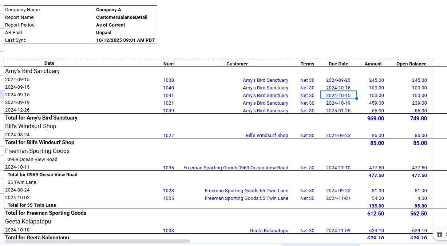Select the 'Customer' column header
This screenshot has height=246, width=447.
coord(237,64)
